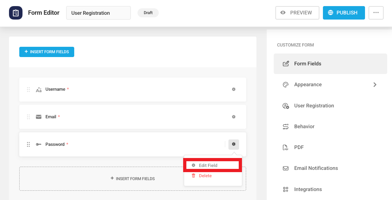Click the globe icon in the Publish button

tap(331, 13)
